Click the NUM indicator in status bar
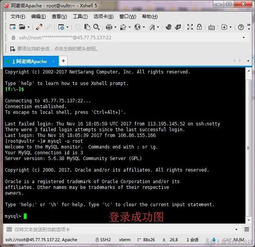 (x=239, y=240)
